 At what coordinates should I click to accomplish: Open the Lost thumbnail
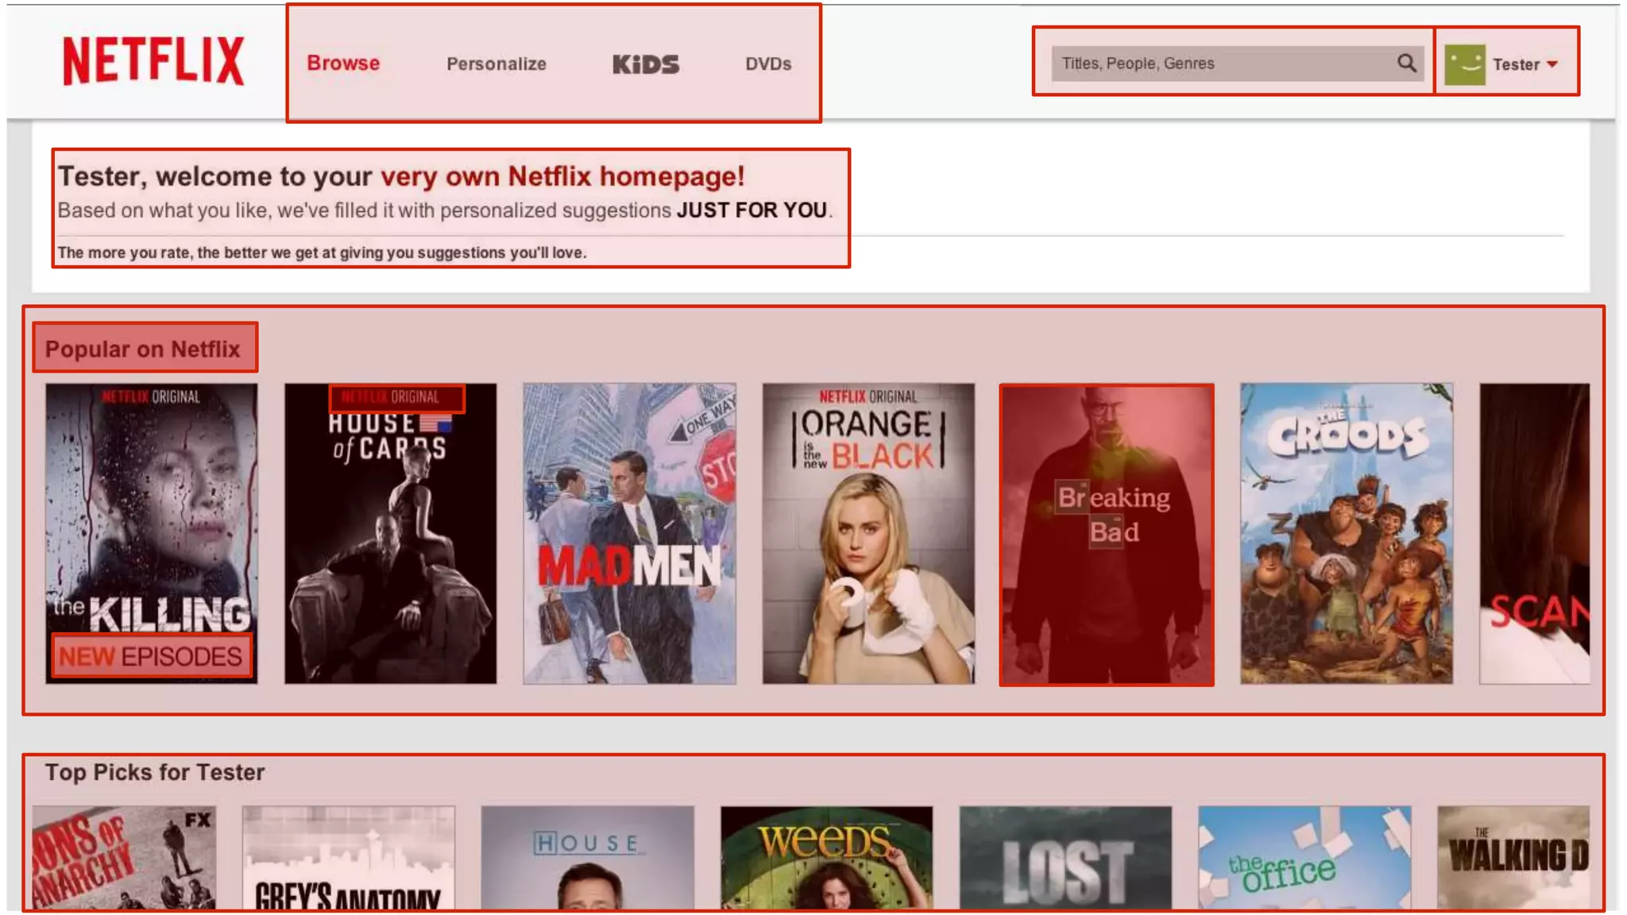[1065, 858]
